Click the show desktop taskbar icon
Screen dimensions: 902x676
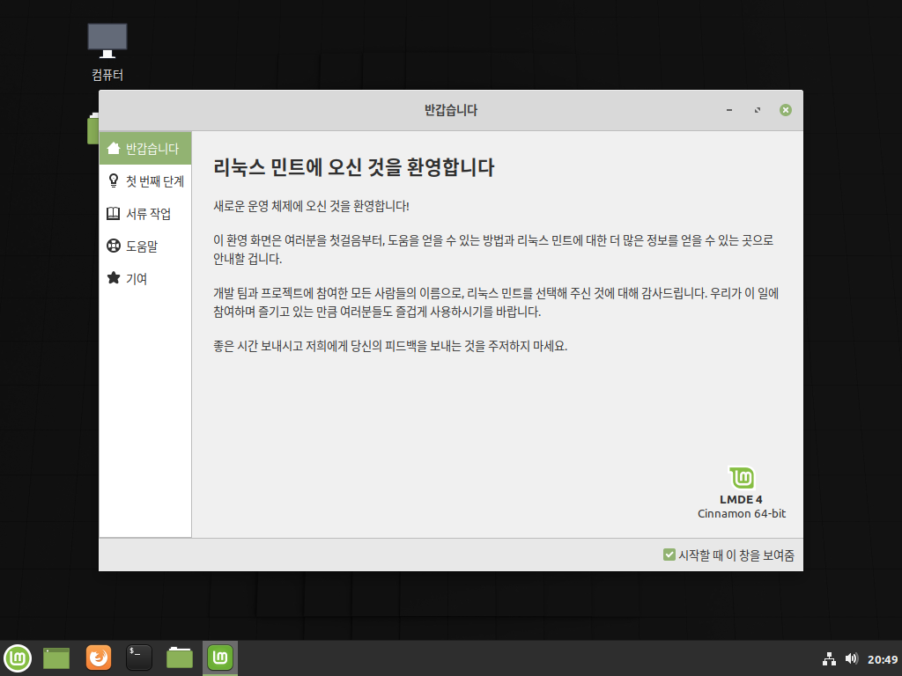pyautogui.click(x=56, y=658)
